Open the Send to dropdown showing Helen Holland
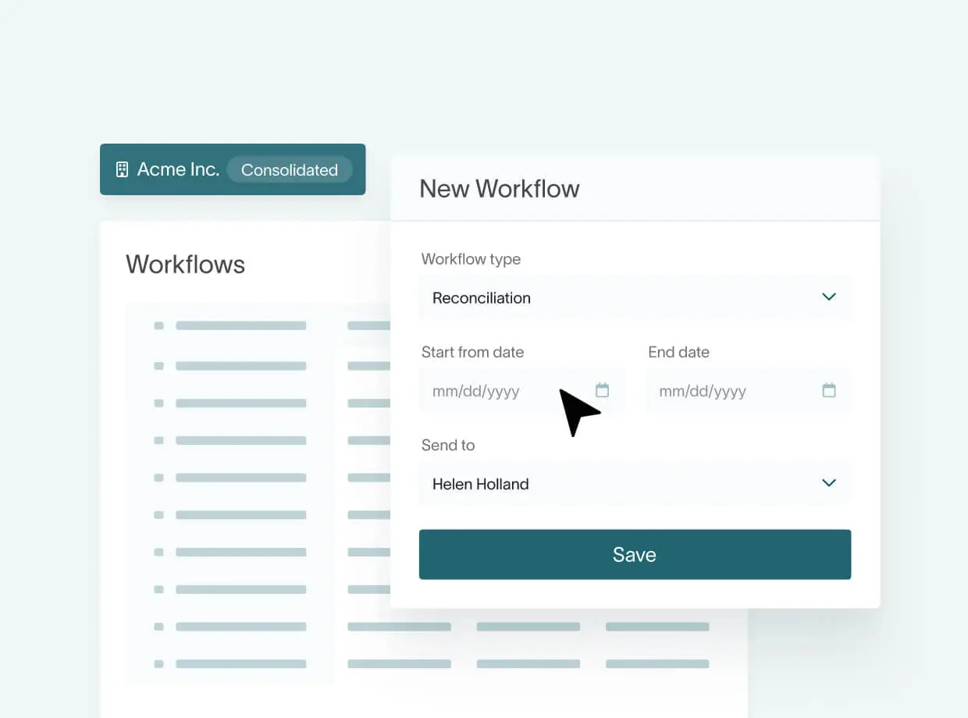The image size is (968, 718). coord(635,483)
